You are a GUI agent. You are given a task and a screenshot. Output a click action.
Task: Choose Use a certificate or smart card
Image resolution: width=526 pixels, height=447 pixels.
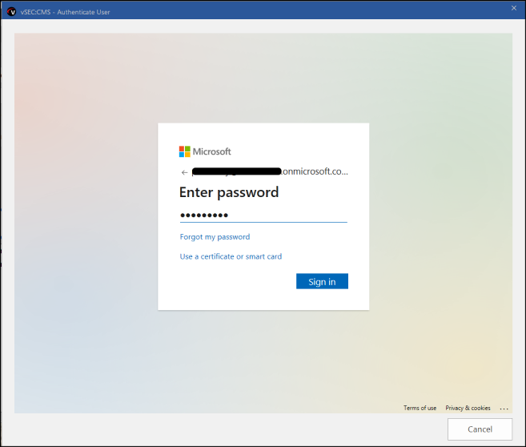(231, 256)
